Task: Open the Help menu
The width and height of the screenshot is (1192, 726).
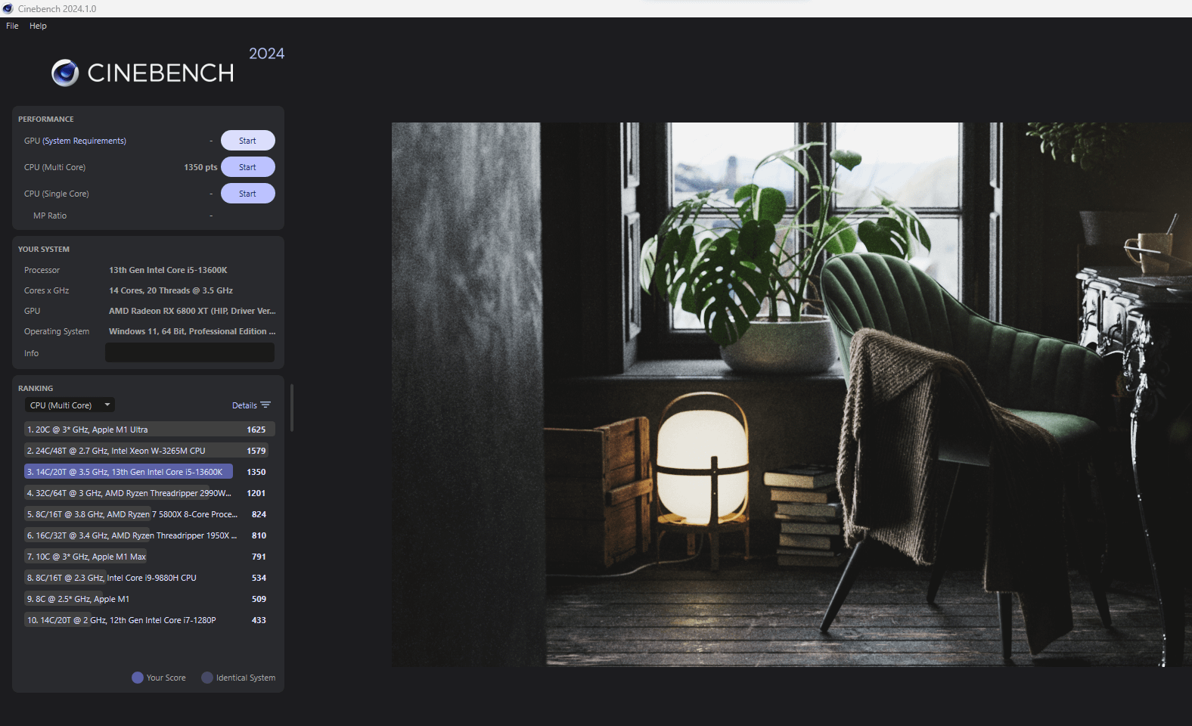Action: (x=38, y=26)
